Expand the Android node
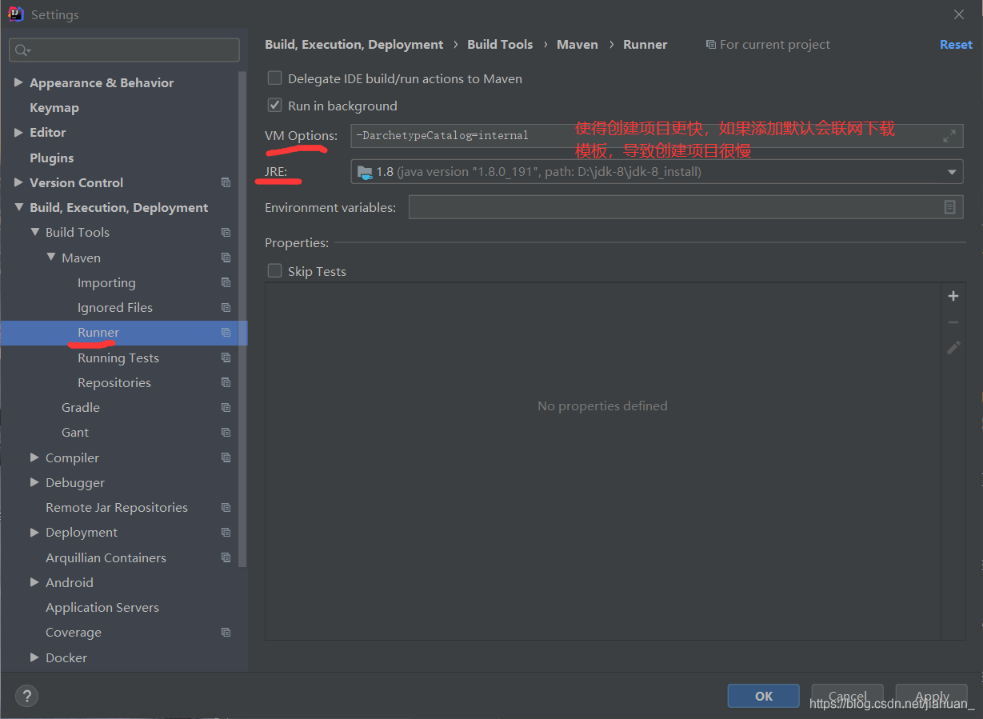Image resolution: width=983 pixels, height=719 pixels. (34, 582)
